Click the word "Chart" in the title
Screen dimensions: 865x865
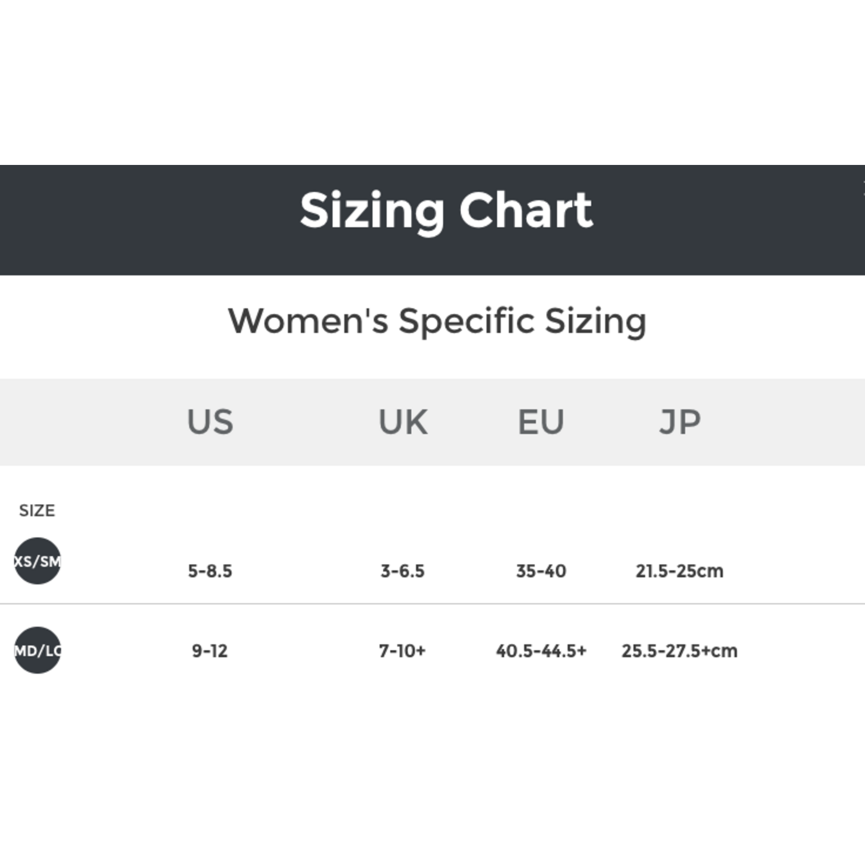tap(526, 210)
